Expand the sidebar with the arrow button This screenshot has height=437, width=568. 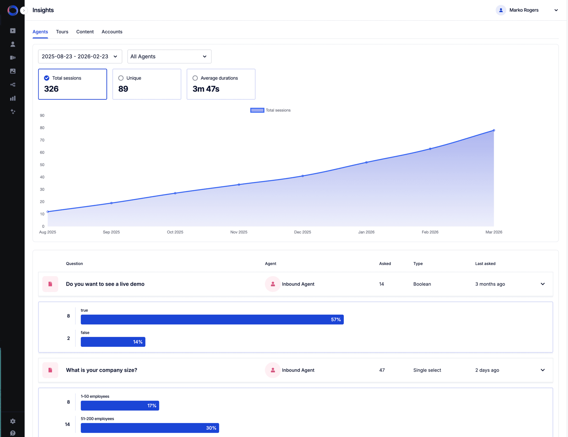pyautogui.click(x=24, y=11)
